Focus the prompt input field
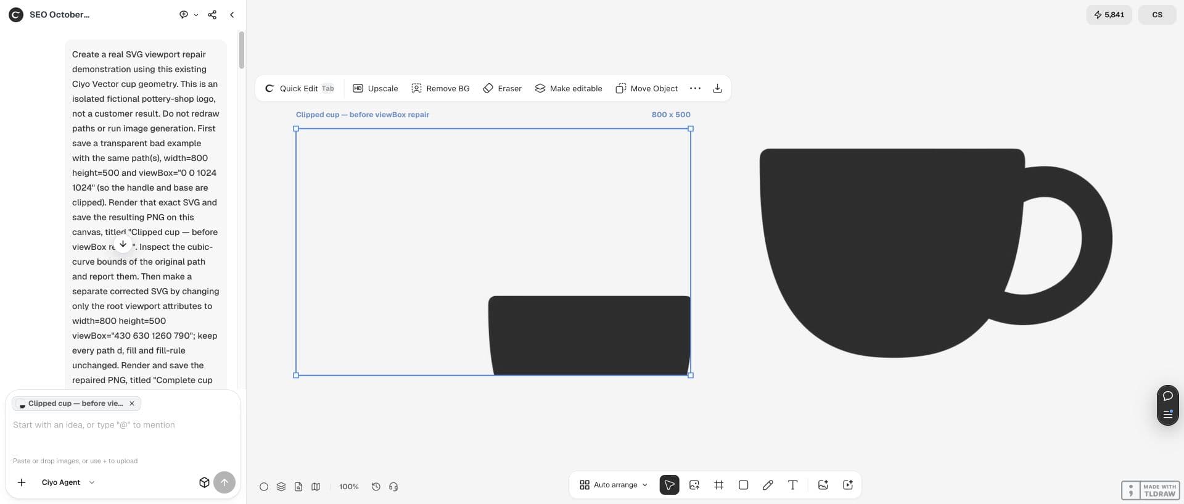The width and height of the screenshot is (1184, 504). click(x=122, y=425)
